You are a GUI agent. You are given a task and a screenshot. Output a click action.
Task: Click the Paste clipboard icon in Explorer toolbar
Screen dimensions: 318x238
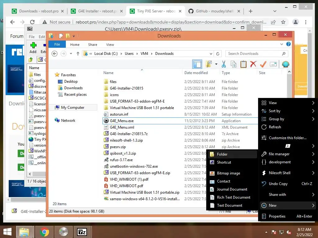tap(243, 64)
